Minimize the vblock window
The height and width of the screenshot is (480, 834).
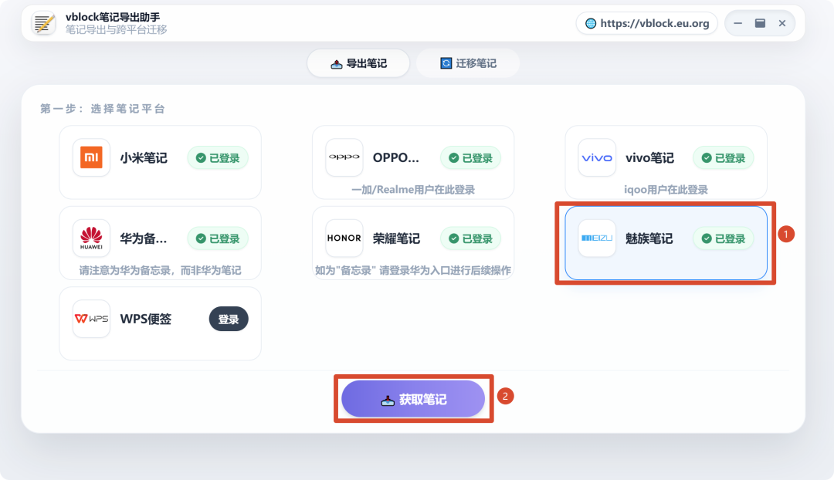pos(737,23)
